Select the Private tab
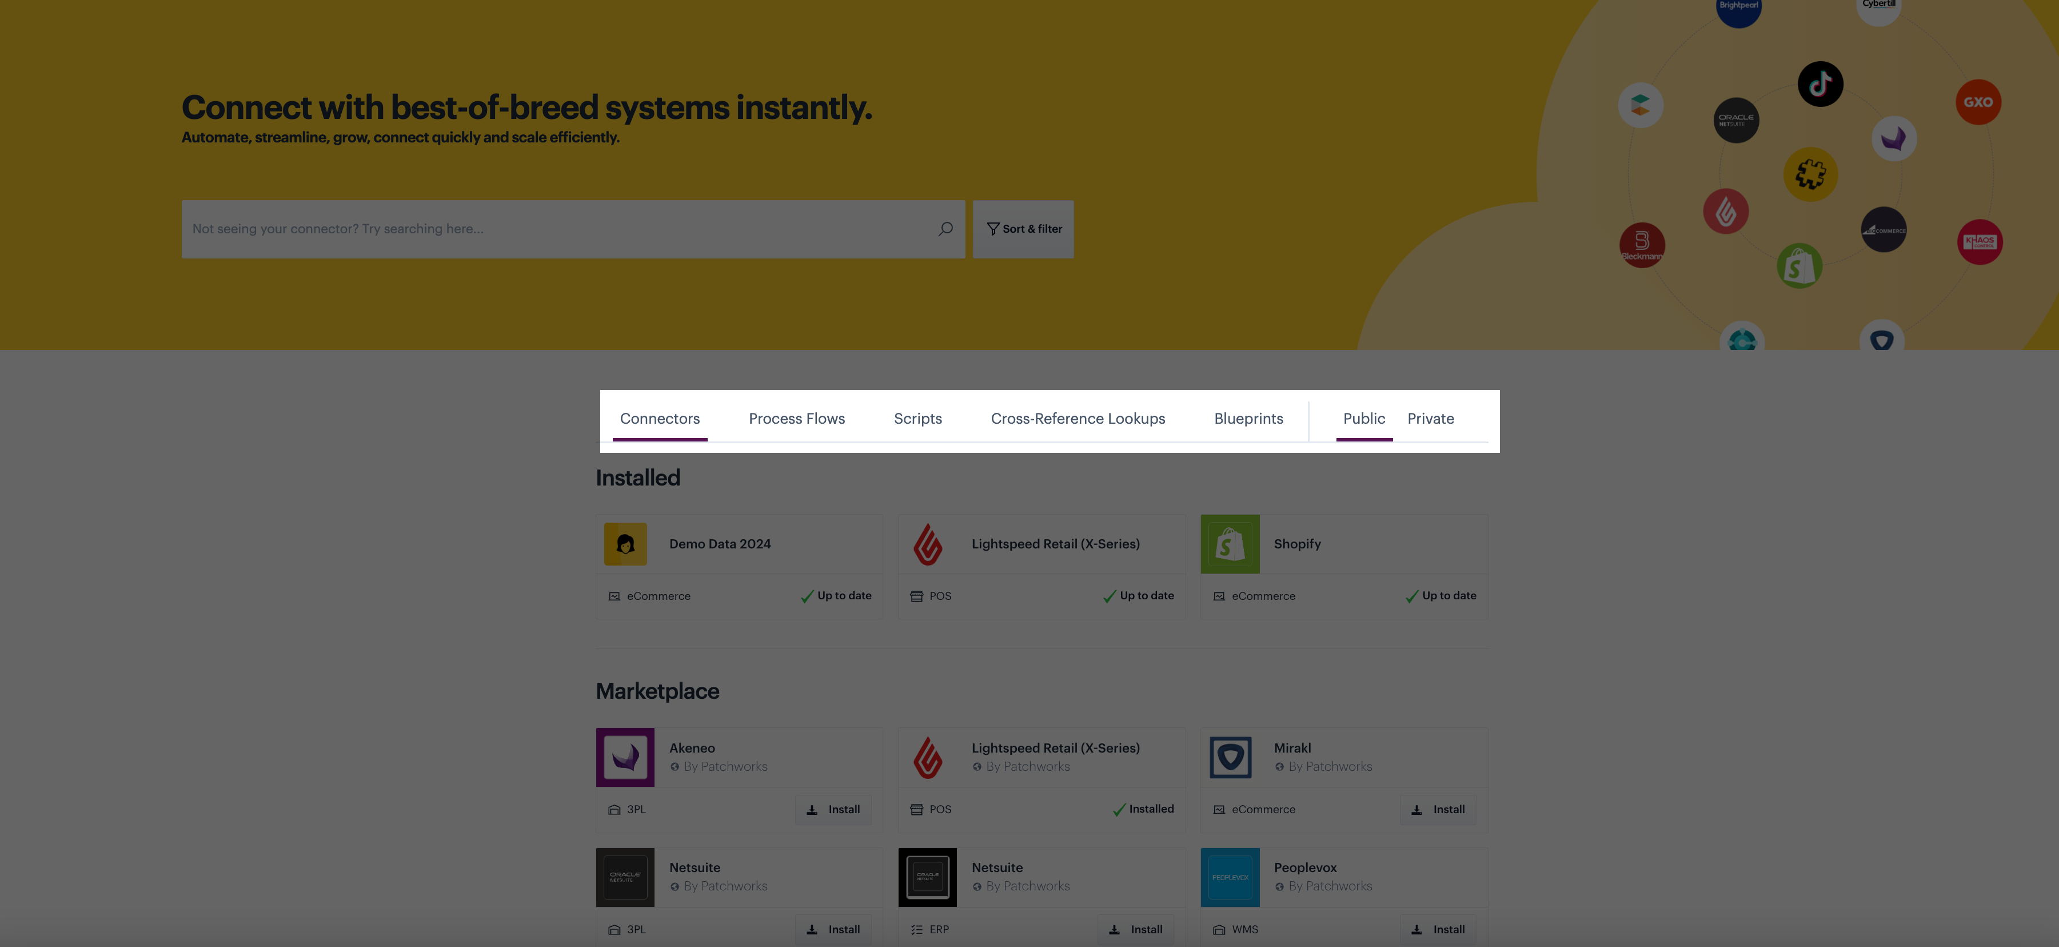 click(x=1430, y=418)
